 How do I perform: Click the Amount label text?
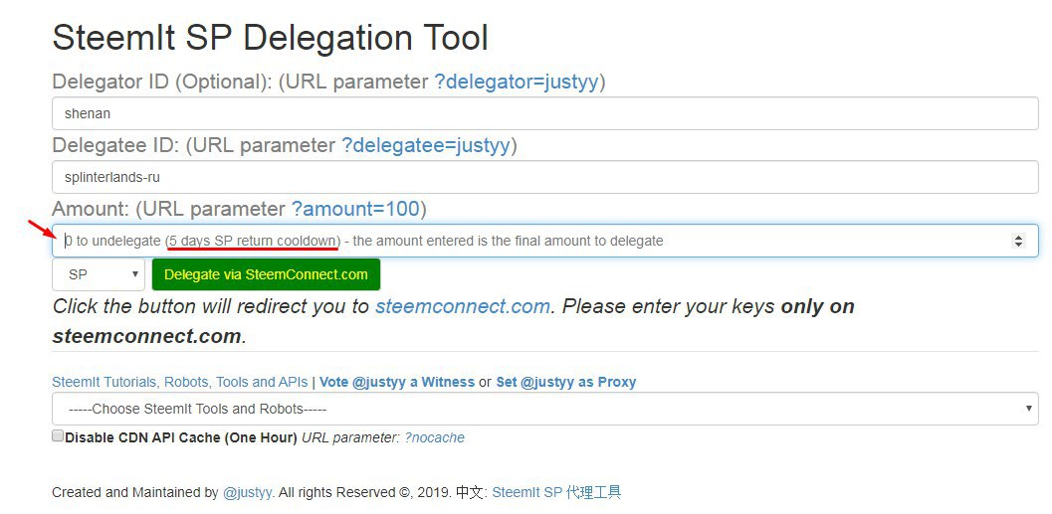pyautogui.click(x=91, y=209)
